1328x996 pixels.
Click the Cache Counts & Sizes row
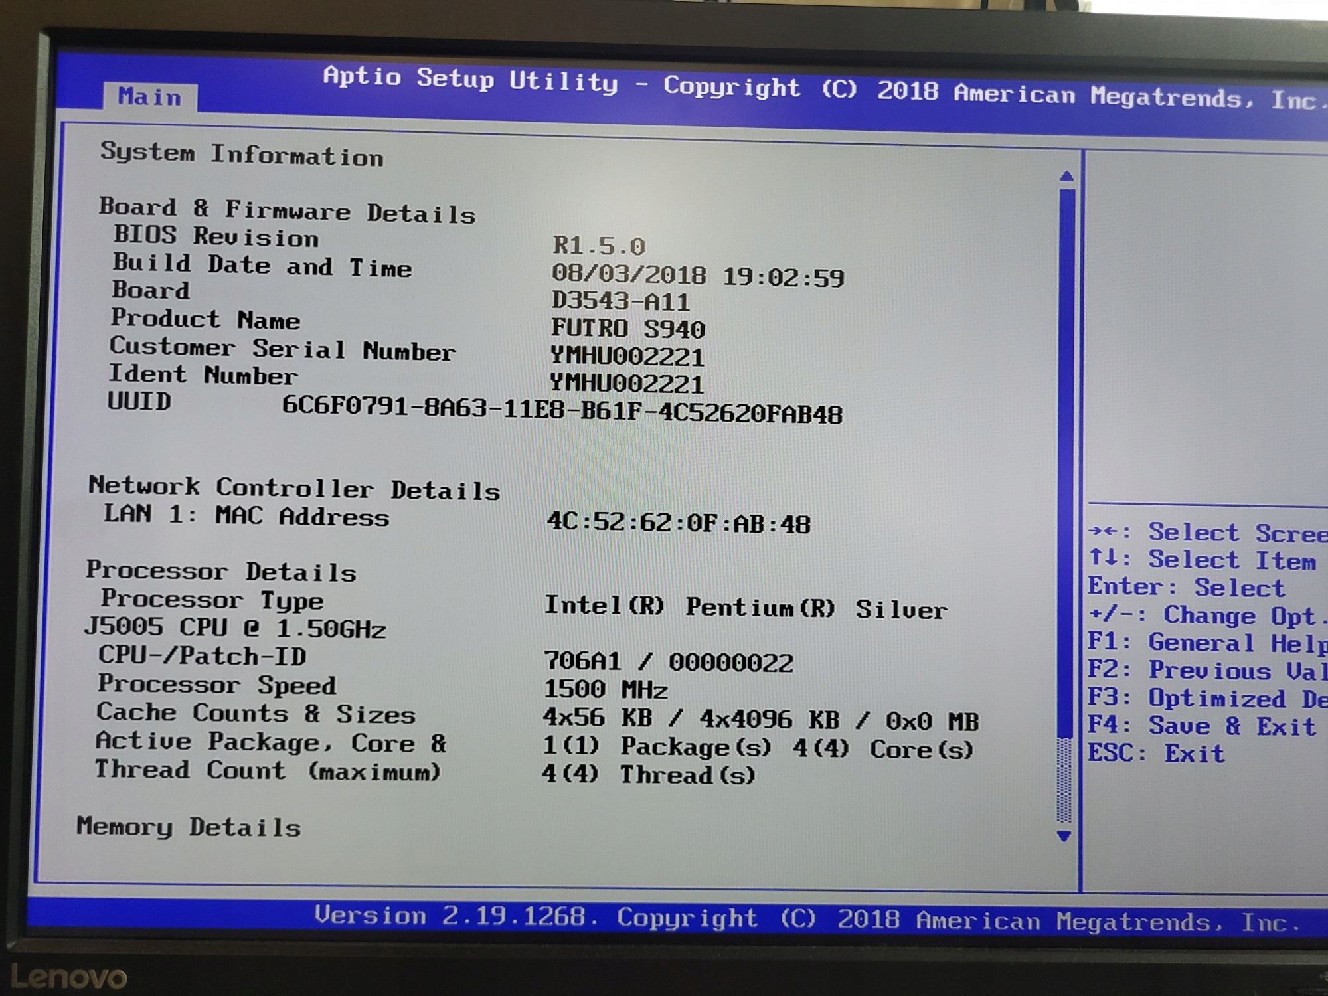(x=256, y=714)
